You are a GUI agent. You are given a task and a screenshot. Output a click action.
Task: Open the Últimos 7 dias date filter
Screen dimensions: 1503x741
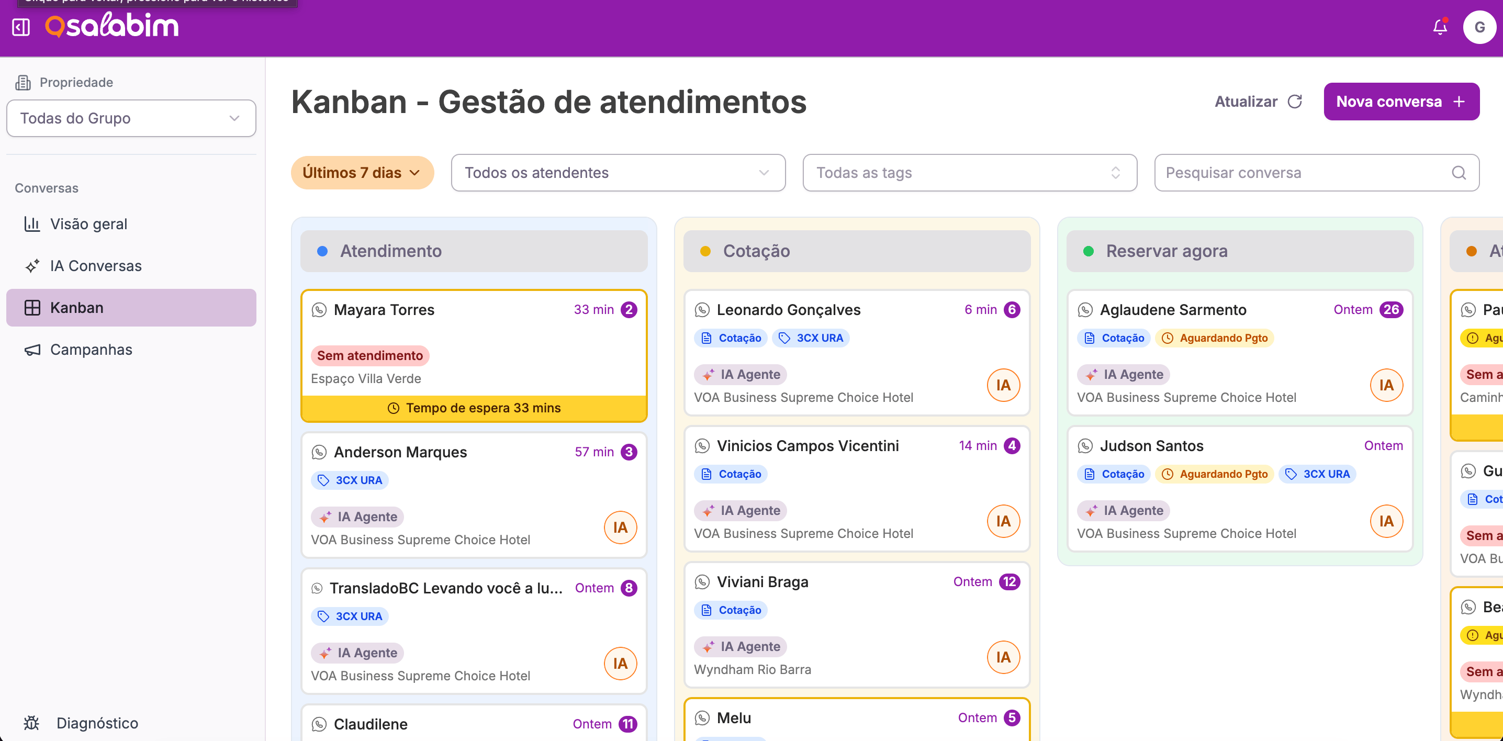pos(362,173)
